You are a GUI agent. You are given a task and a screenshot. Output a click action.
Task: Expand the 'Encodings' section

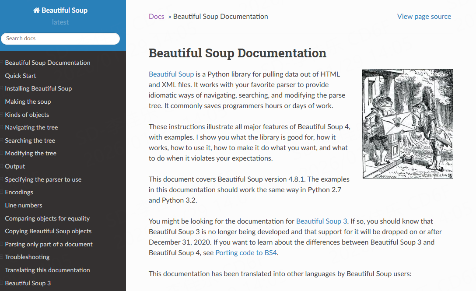point(2,192)
